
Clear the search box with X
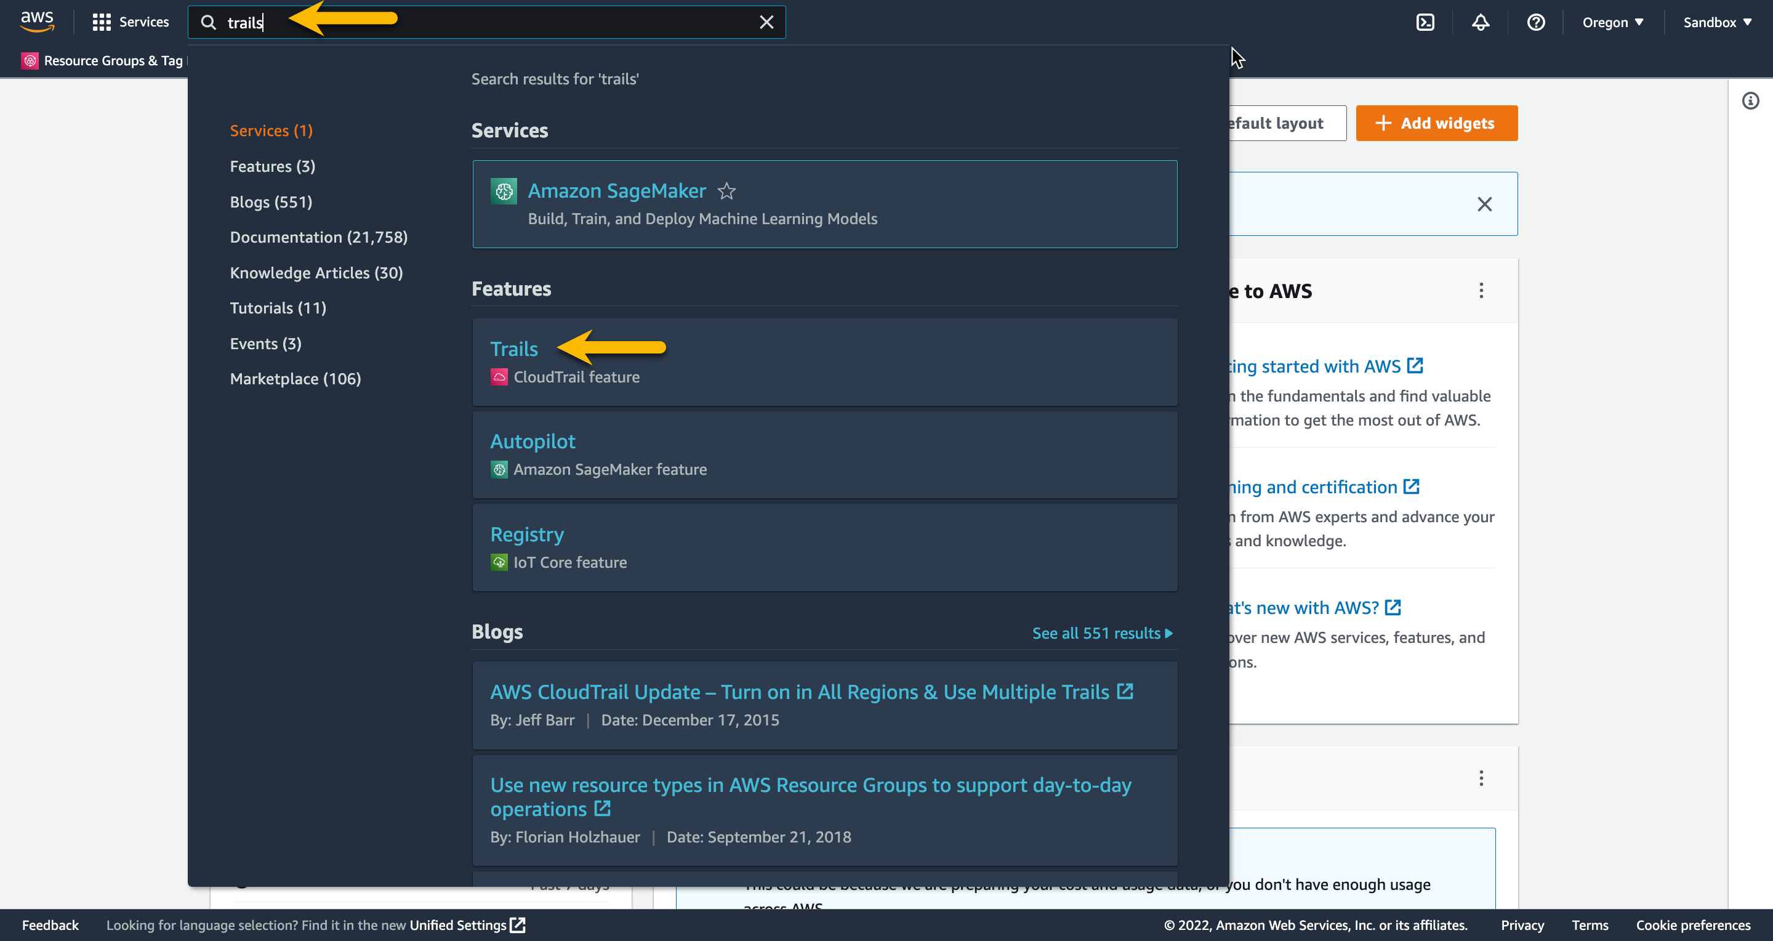click(766, 22)
